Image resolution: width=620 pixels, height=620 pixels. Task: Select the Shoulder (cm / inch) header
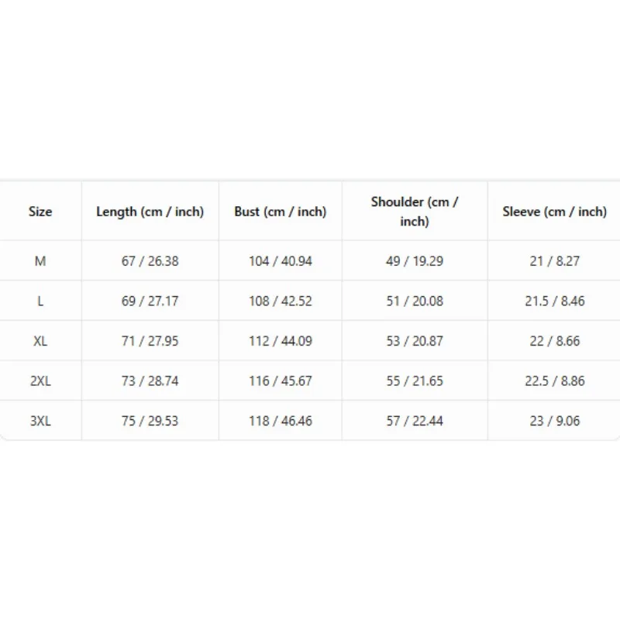point(415,212)
